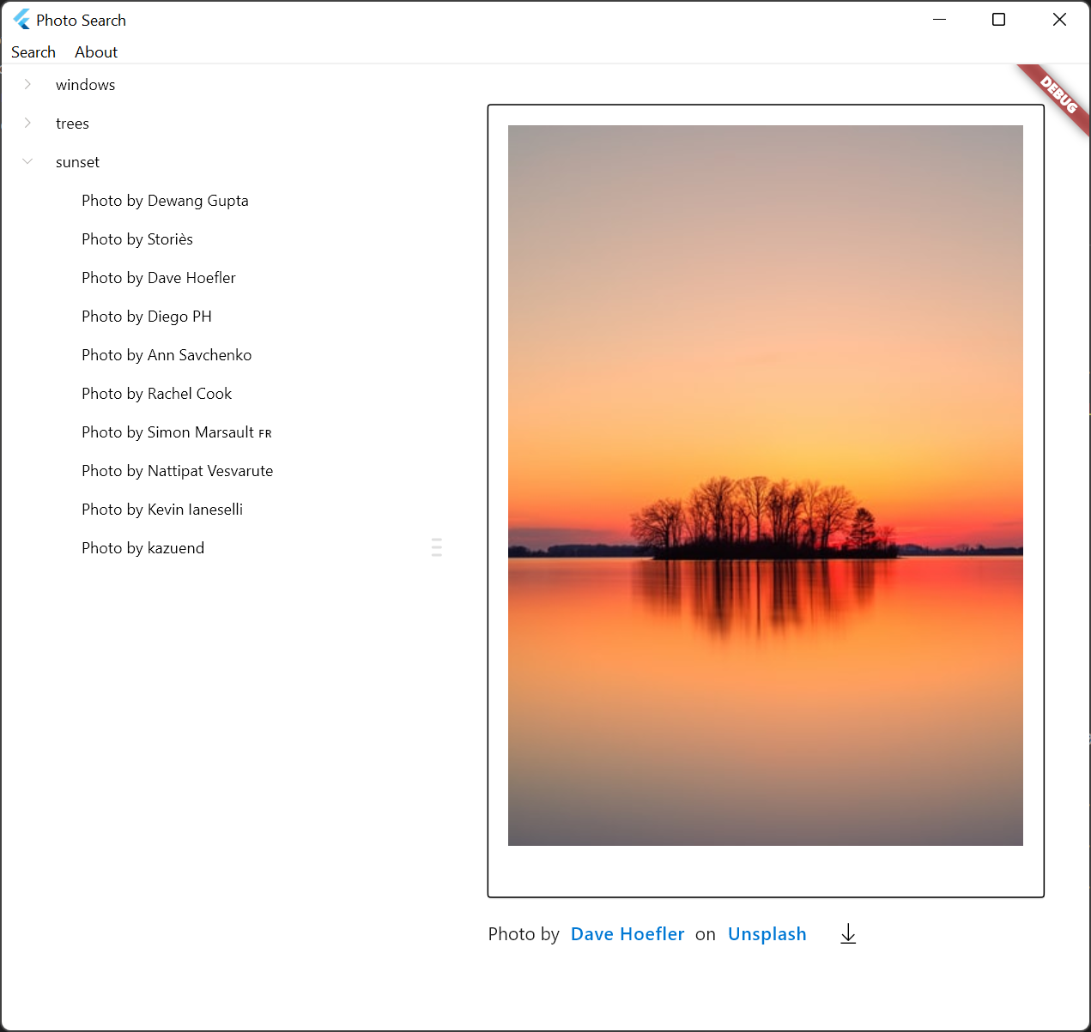Select Photo by Storiès

pyautogui.click(x=137, y=239)
